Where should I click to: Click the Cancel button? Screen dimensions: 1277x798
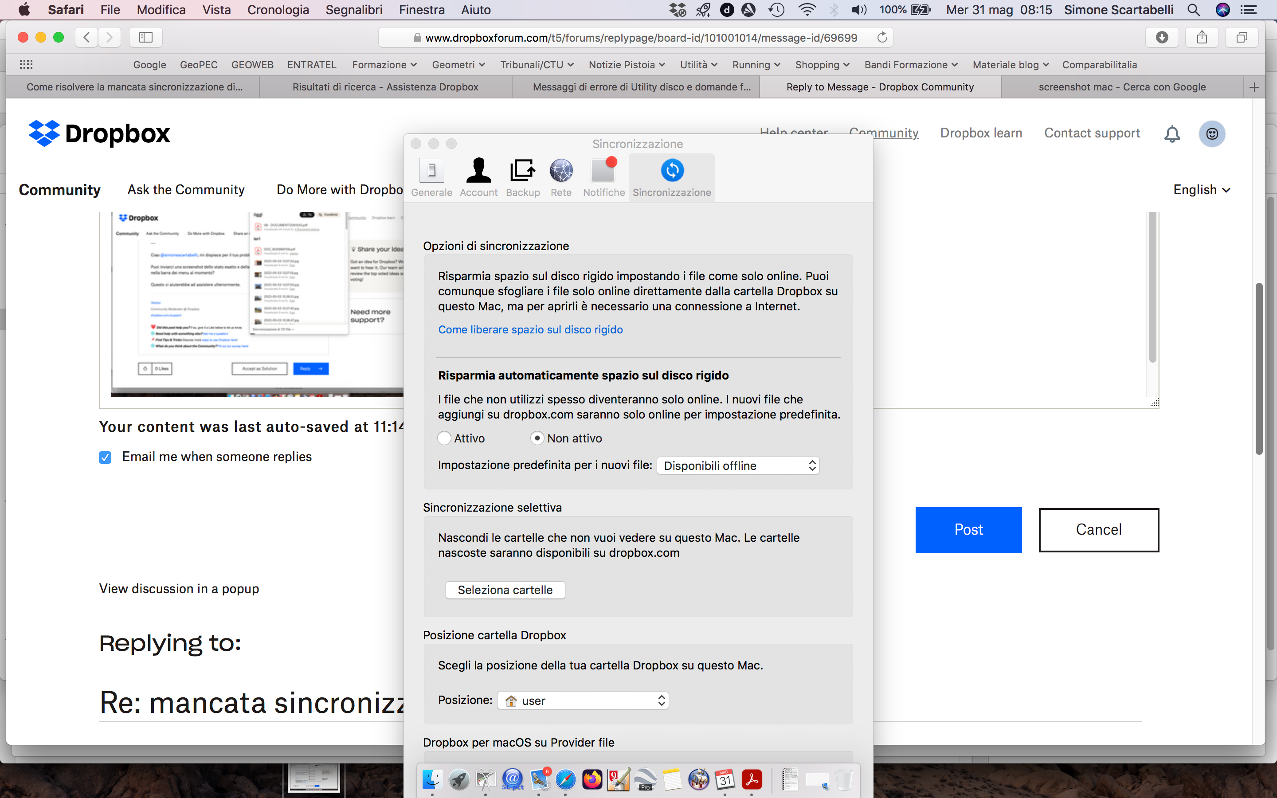pyautogui.click(x=1099, y=530)
